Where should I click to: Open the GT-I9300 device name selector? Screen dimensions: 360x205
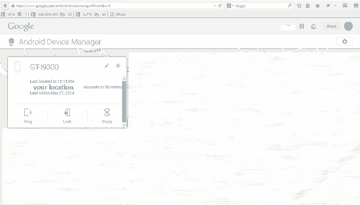[44, 67]
